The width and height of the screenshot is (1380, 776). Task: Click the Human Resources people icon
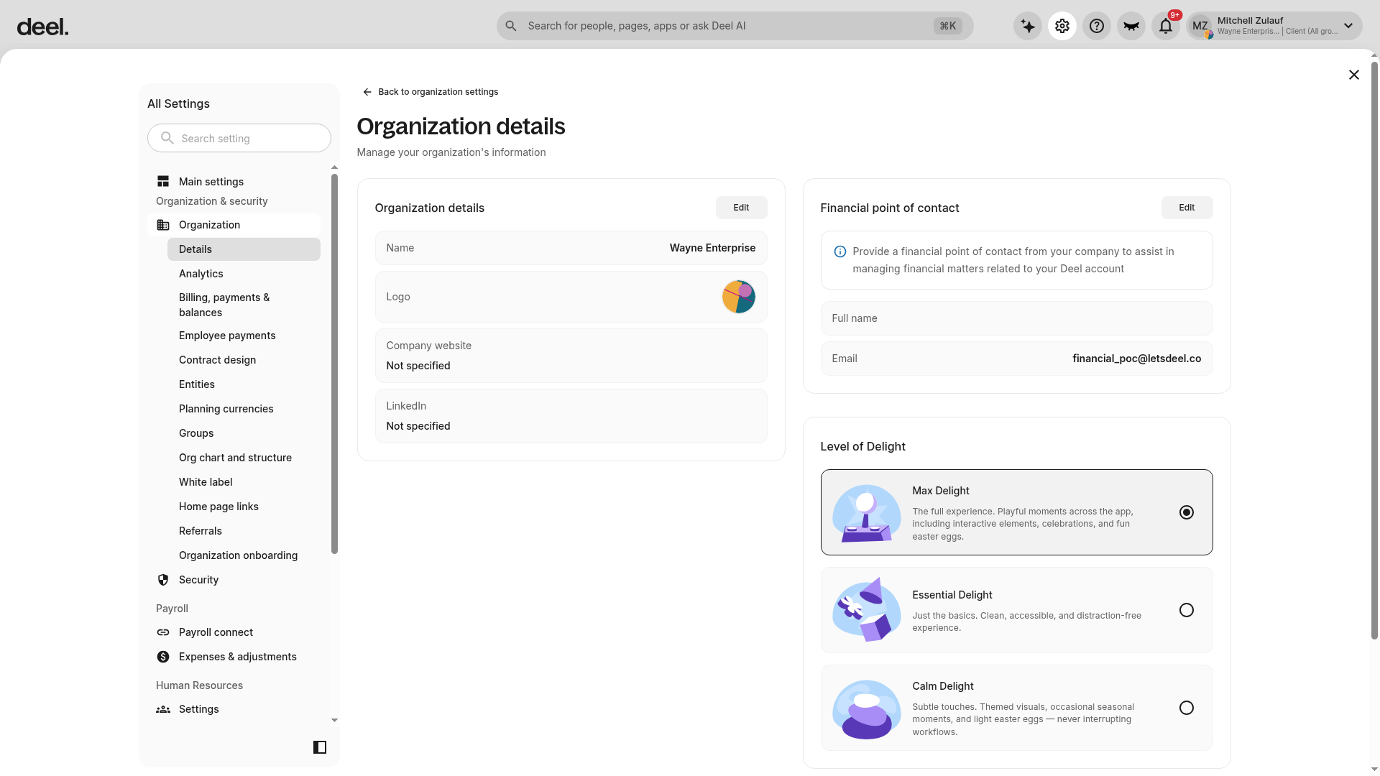click(x=163, y=709)
